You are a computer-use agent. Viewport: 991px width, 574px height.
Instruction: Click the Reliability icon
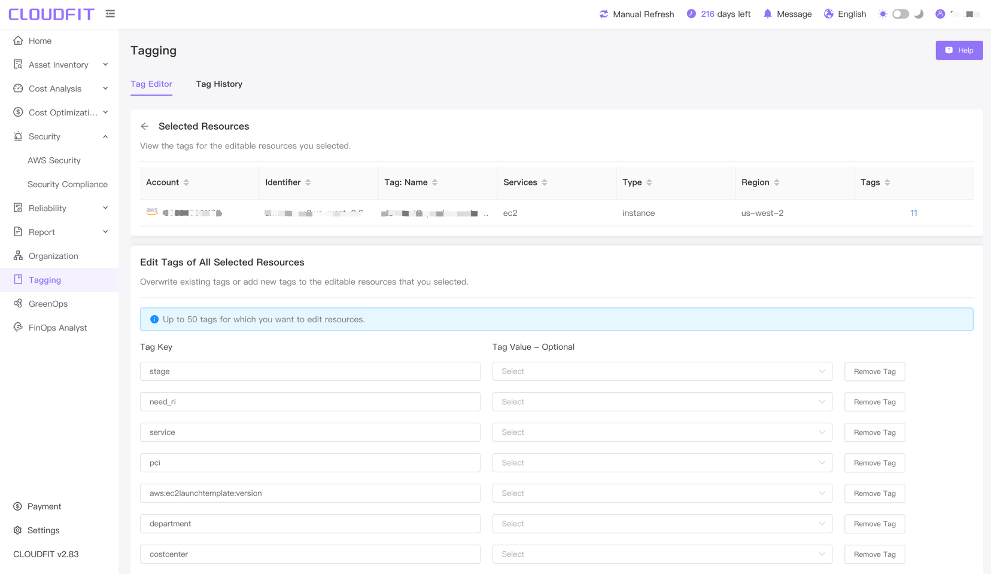(x=18, y=208)
